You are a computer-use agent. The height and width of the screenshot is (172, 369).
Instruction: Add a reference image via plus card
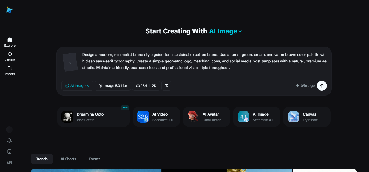70,62
